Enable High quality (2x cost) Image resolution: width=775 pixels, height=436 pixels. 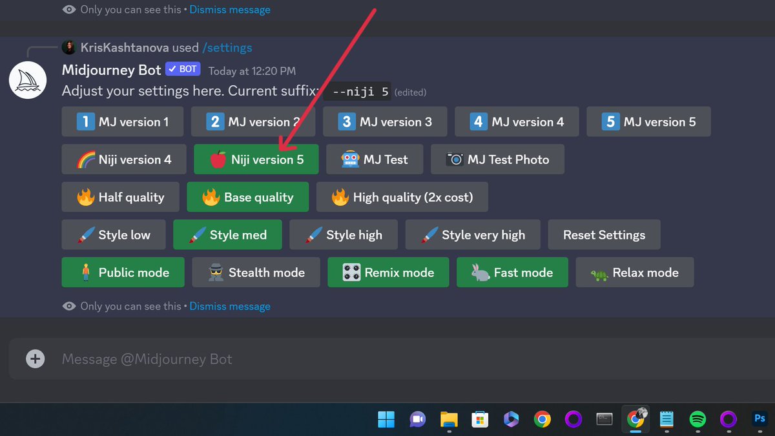tap(402, 197)
